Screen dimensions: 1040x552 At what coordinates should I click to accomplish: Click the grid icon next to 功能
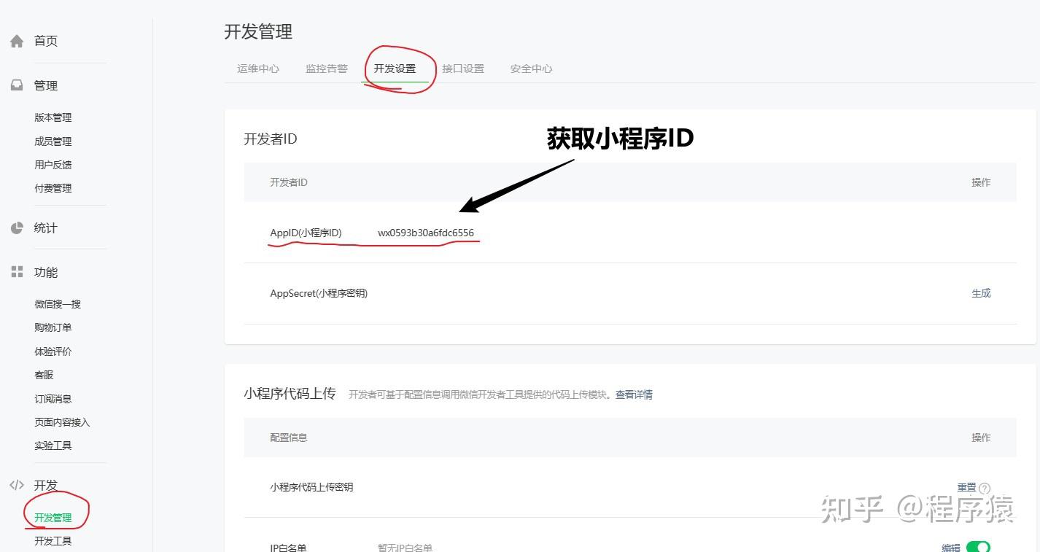click(17, 272)
